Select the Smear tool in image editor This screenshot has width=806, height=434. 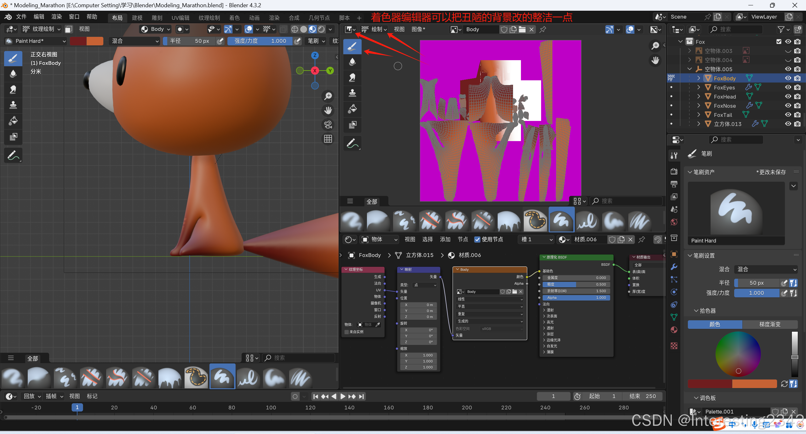point(352,77)
